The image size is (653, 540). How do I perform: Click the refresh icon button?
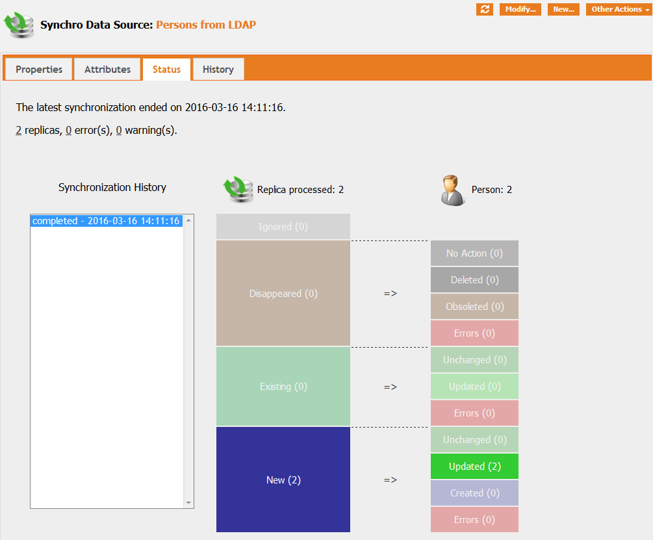pyautogui.click(x=485, y=9)
